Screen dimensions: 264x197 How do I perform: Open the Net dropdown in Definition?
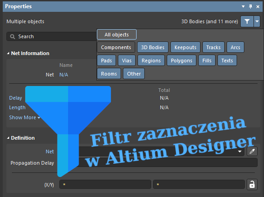(240, 152)
